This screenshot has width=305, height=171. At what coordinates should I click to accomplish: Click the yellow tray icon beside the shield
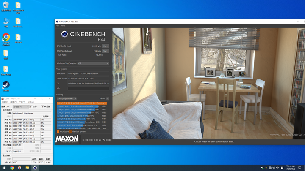click(x=266, y=168)
